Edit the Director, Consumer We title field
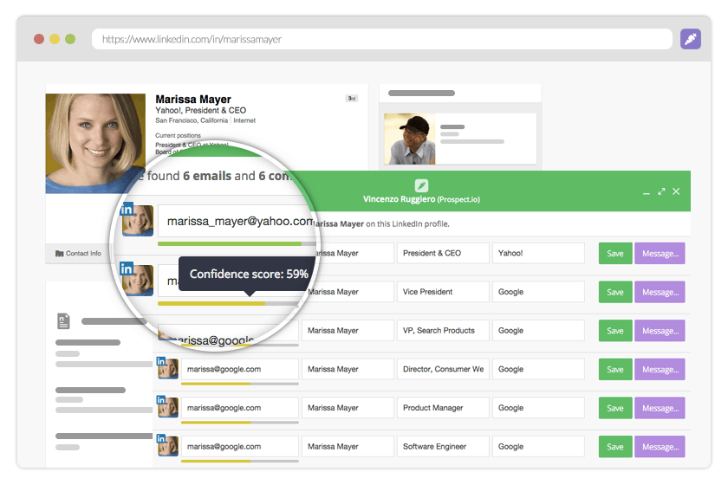Viewport: 728px width, 485px height. (x=443, y=369)
